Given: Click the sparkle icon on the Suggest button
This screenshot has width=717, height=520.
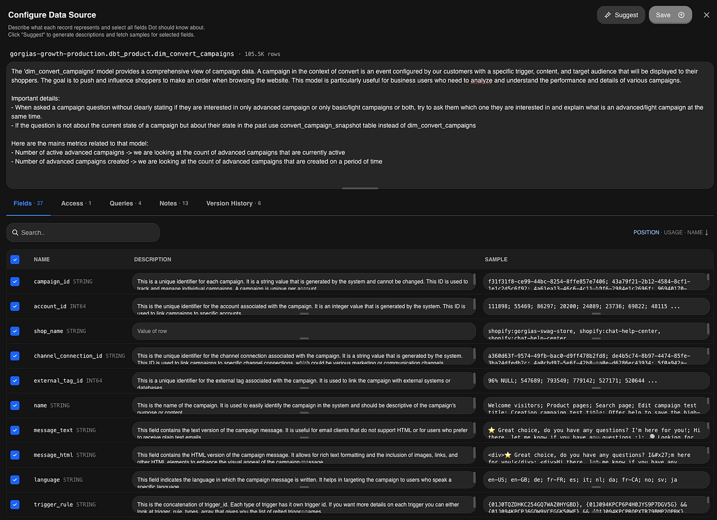Looking at the screenshot, I should (x=607, y=15).
